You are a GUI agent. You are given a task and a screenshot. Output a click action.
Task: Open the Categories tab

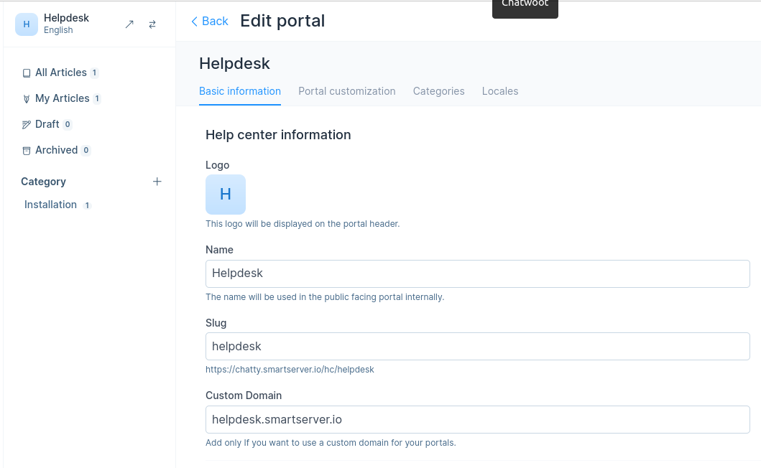click(x=438, y=91)
